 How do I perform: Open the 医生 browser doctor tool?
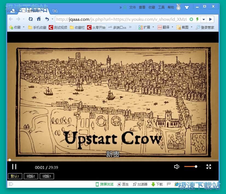tap(123, 184)
